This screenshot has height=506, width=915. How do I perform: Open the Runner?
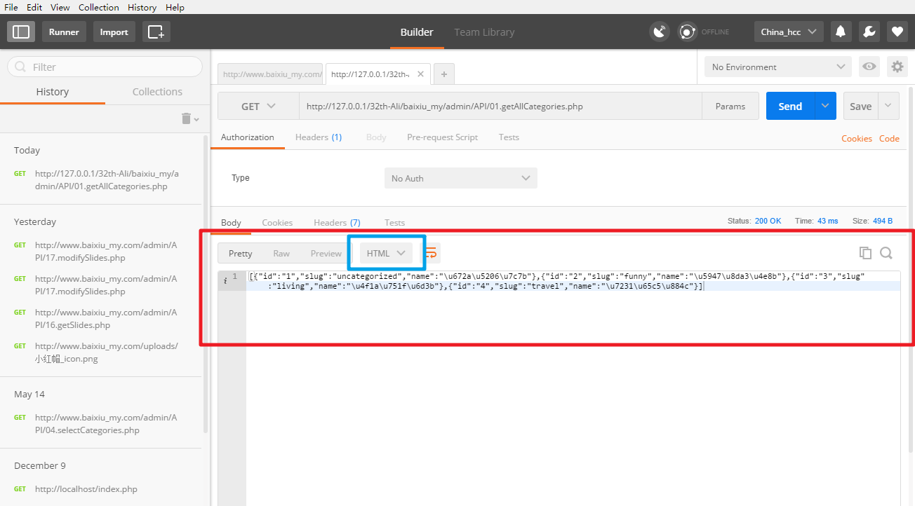64,31
